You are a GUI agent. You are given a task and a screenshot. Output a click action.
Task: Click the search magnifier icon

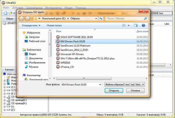145,19
